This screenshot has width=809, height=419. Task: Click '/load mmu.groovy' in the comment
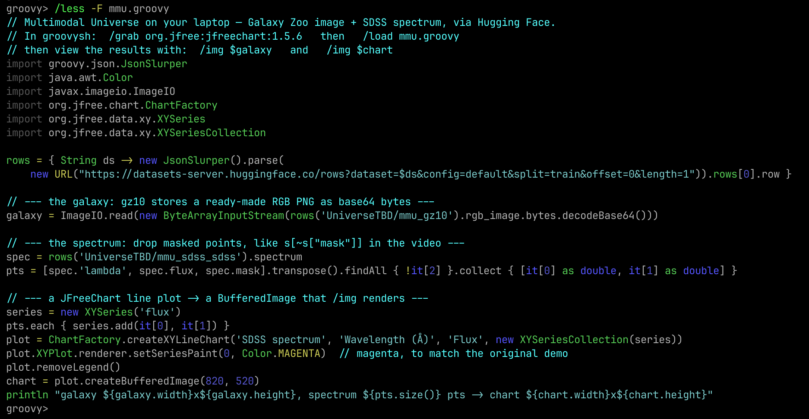[x=411, y=36]
